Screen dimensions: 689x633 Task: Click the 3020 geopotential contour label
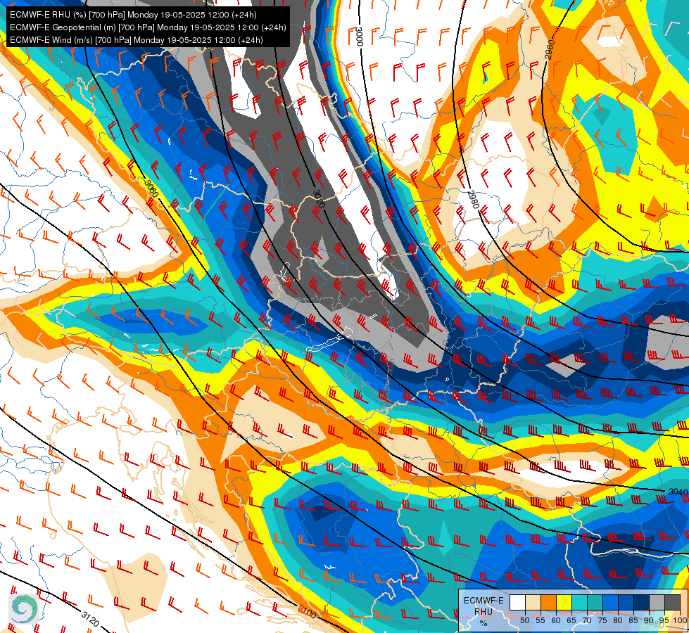319,199
